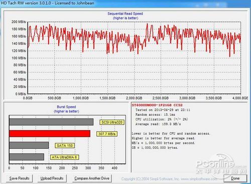Click the '200 MB/s' axis label
This screenshot has width=251, height=184.
pyautogui.click(x=19, y=22)
